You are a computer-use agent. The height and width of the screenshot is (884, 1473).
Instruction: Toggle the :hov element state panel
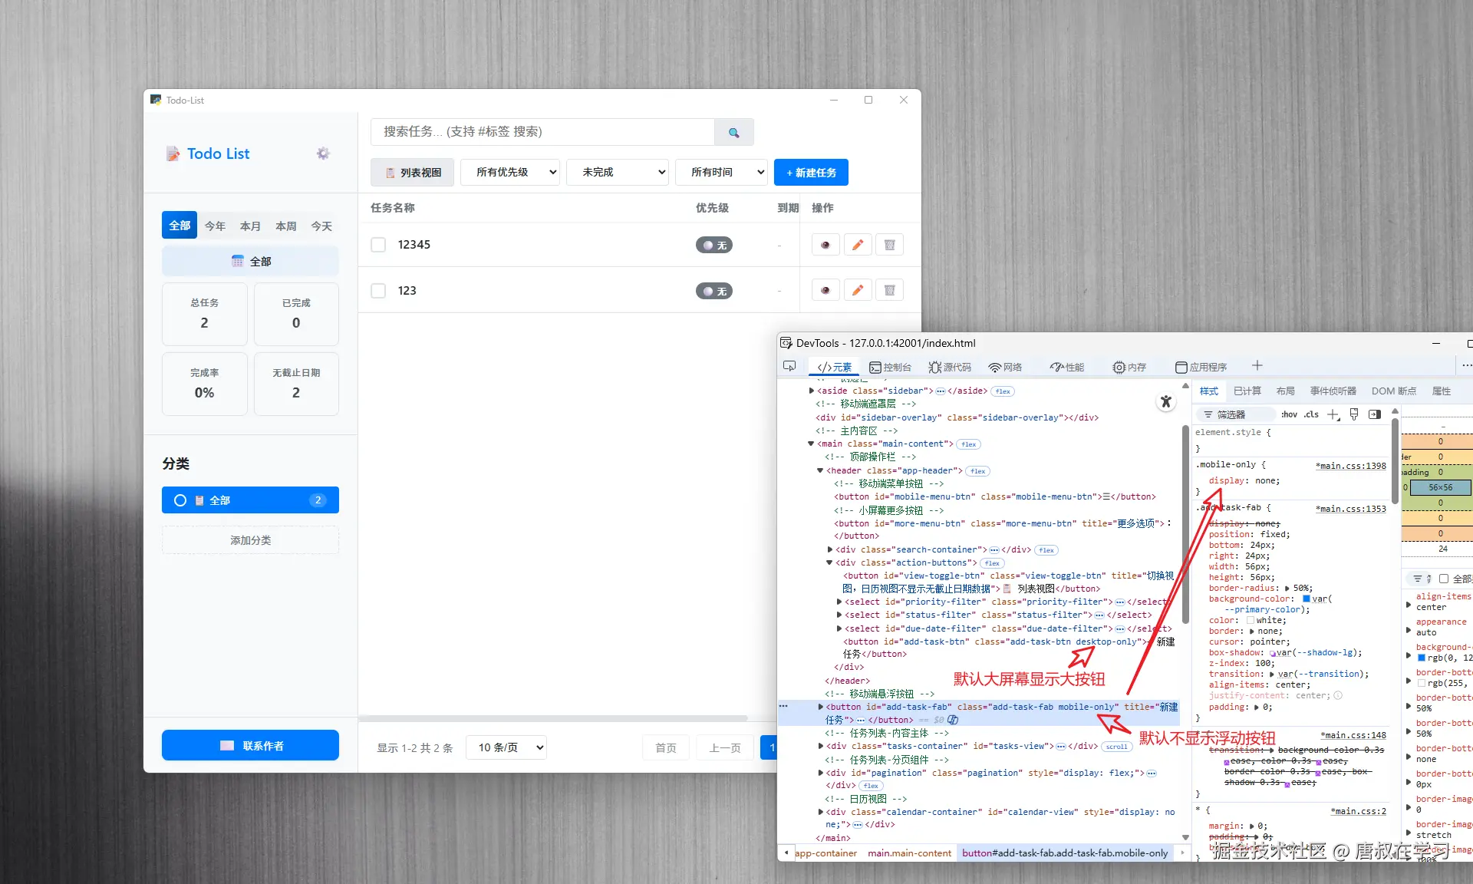1289,414
